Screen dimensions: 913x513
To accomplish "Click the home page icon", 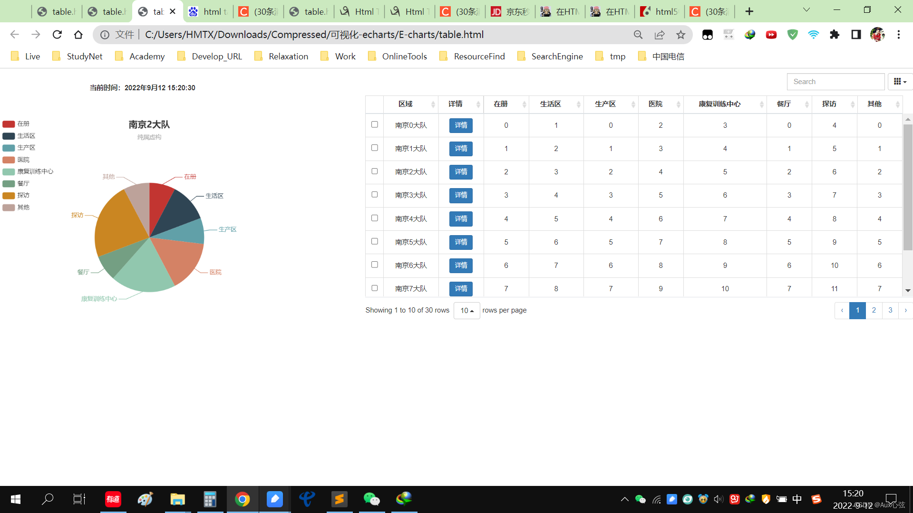I will pyautogui.click(x=78, y=35).
